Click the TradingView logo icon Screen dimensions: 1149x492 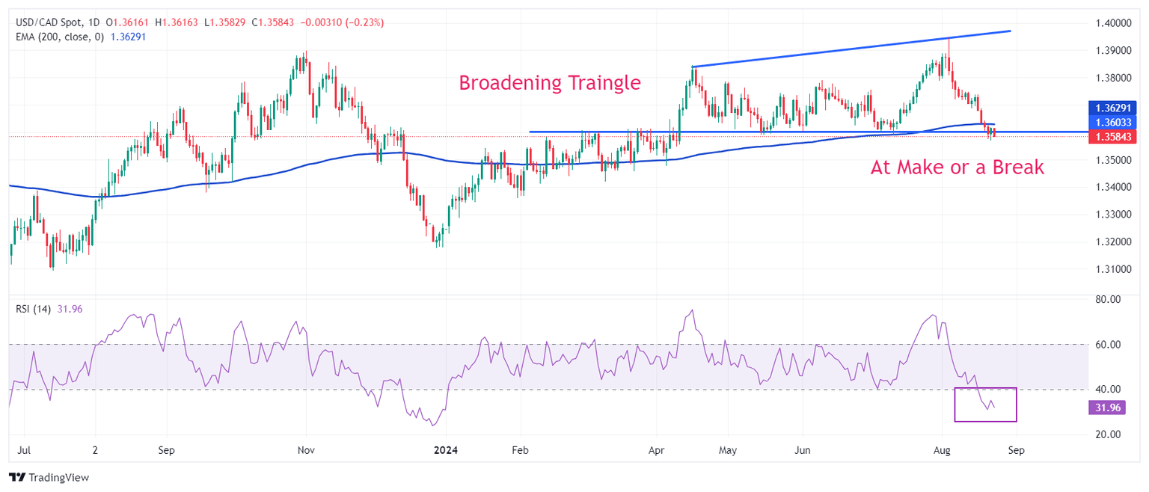(x=16, y=477)
